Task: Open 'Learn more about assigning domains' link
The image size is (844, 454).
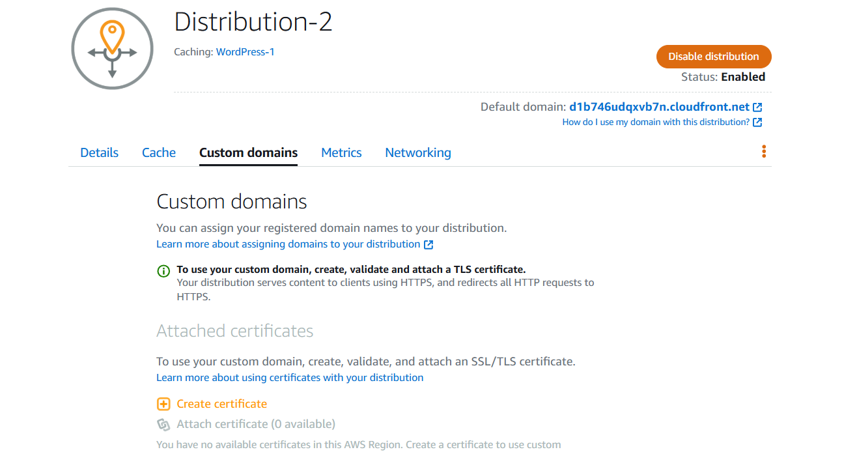Action: 288,244
